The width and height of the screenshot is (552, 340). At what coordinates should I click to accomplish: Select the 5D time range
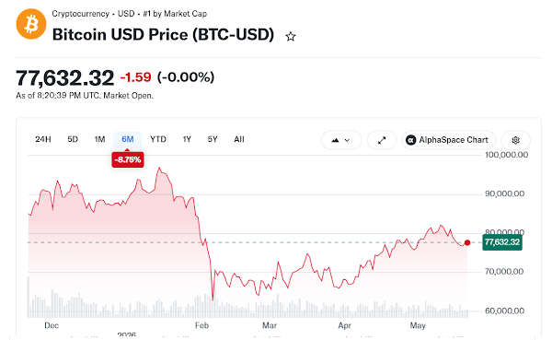point(73,139)
